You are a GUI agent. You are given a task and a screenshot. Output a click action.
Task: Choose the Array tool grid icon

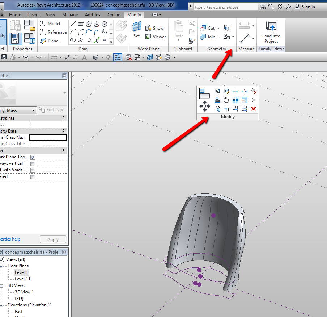pos(235,100)
